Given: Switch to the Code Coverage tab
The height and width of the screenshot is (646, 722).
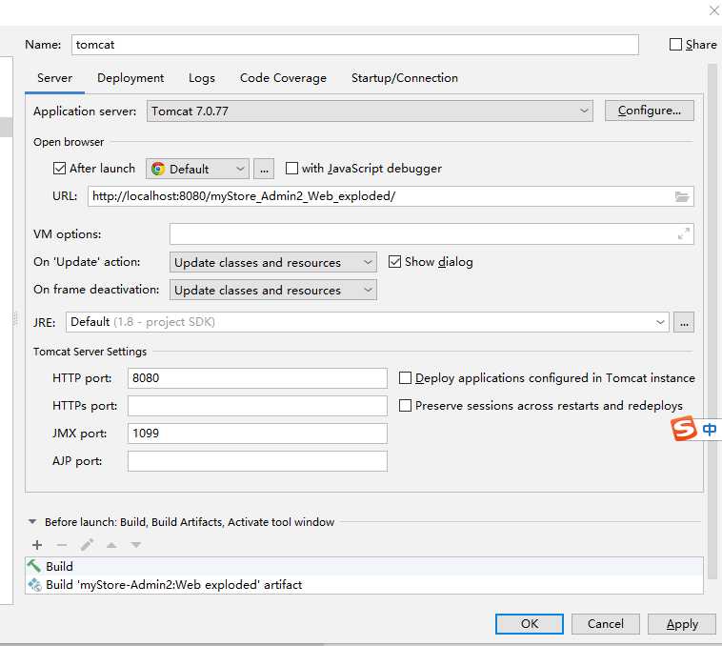Looking at the screenshot, I should click(x=283, y=78).
